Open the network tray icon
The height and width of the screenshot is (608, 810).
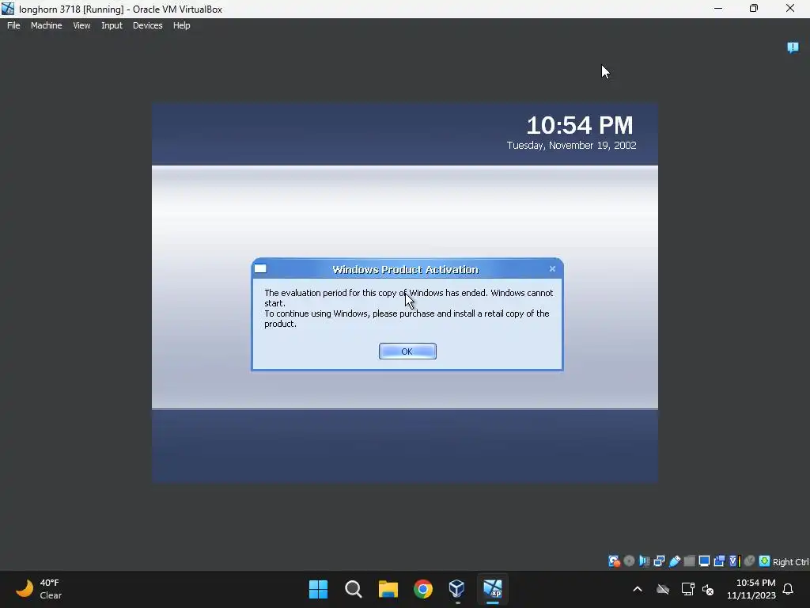(x=687, y=589)
